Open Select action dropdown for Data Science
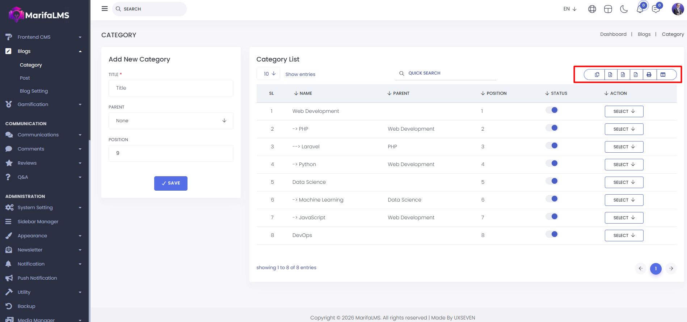Screen dimensions: 687x322 tap(624, 182)
